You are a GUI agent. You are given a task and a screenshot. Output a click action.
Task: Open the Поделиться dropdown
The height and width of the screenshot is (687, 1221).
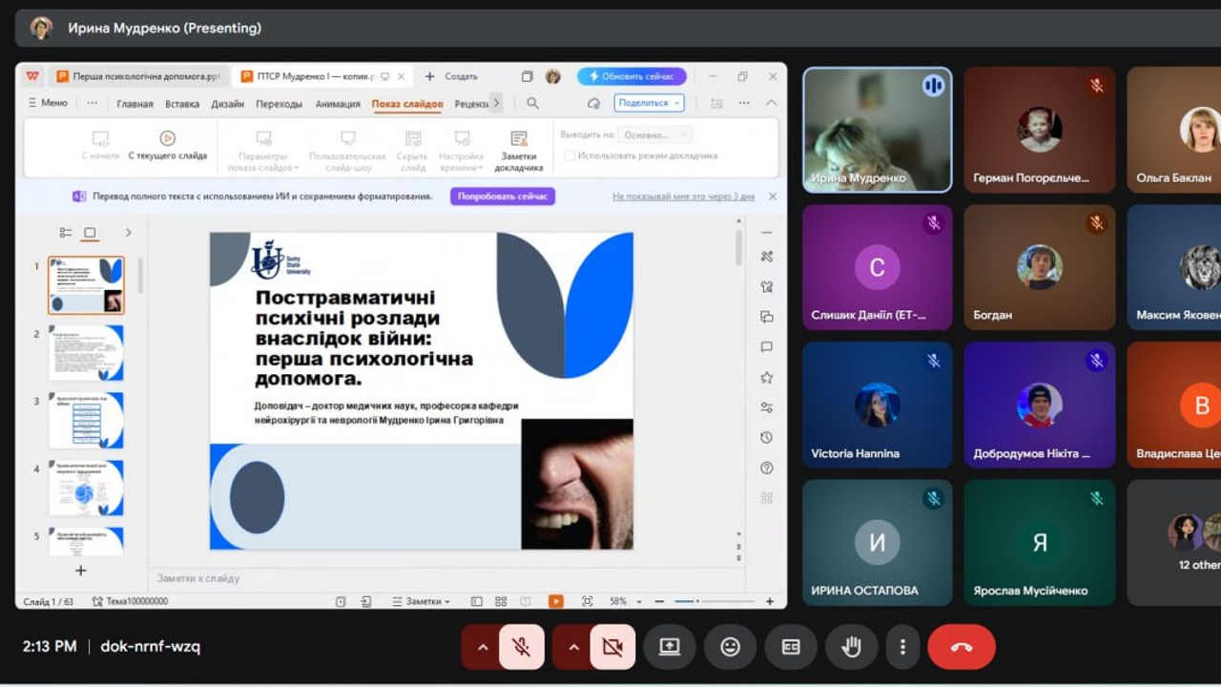(x=649, y=103)
